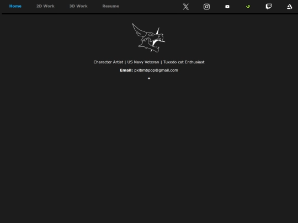Open the ArtStation portfolio icon

[290, 7]
